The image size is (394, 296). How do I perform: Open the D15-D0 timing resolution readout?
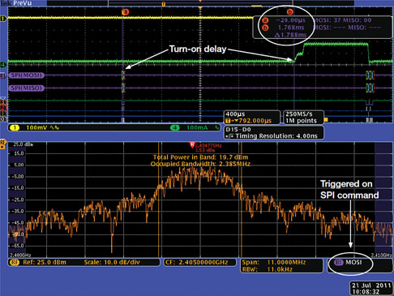click(274, 133)
